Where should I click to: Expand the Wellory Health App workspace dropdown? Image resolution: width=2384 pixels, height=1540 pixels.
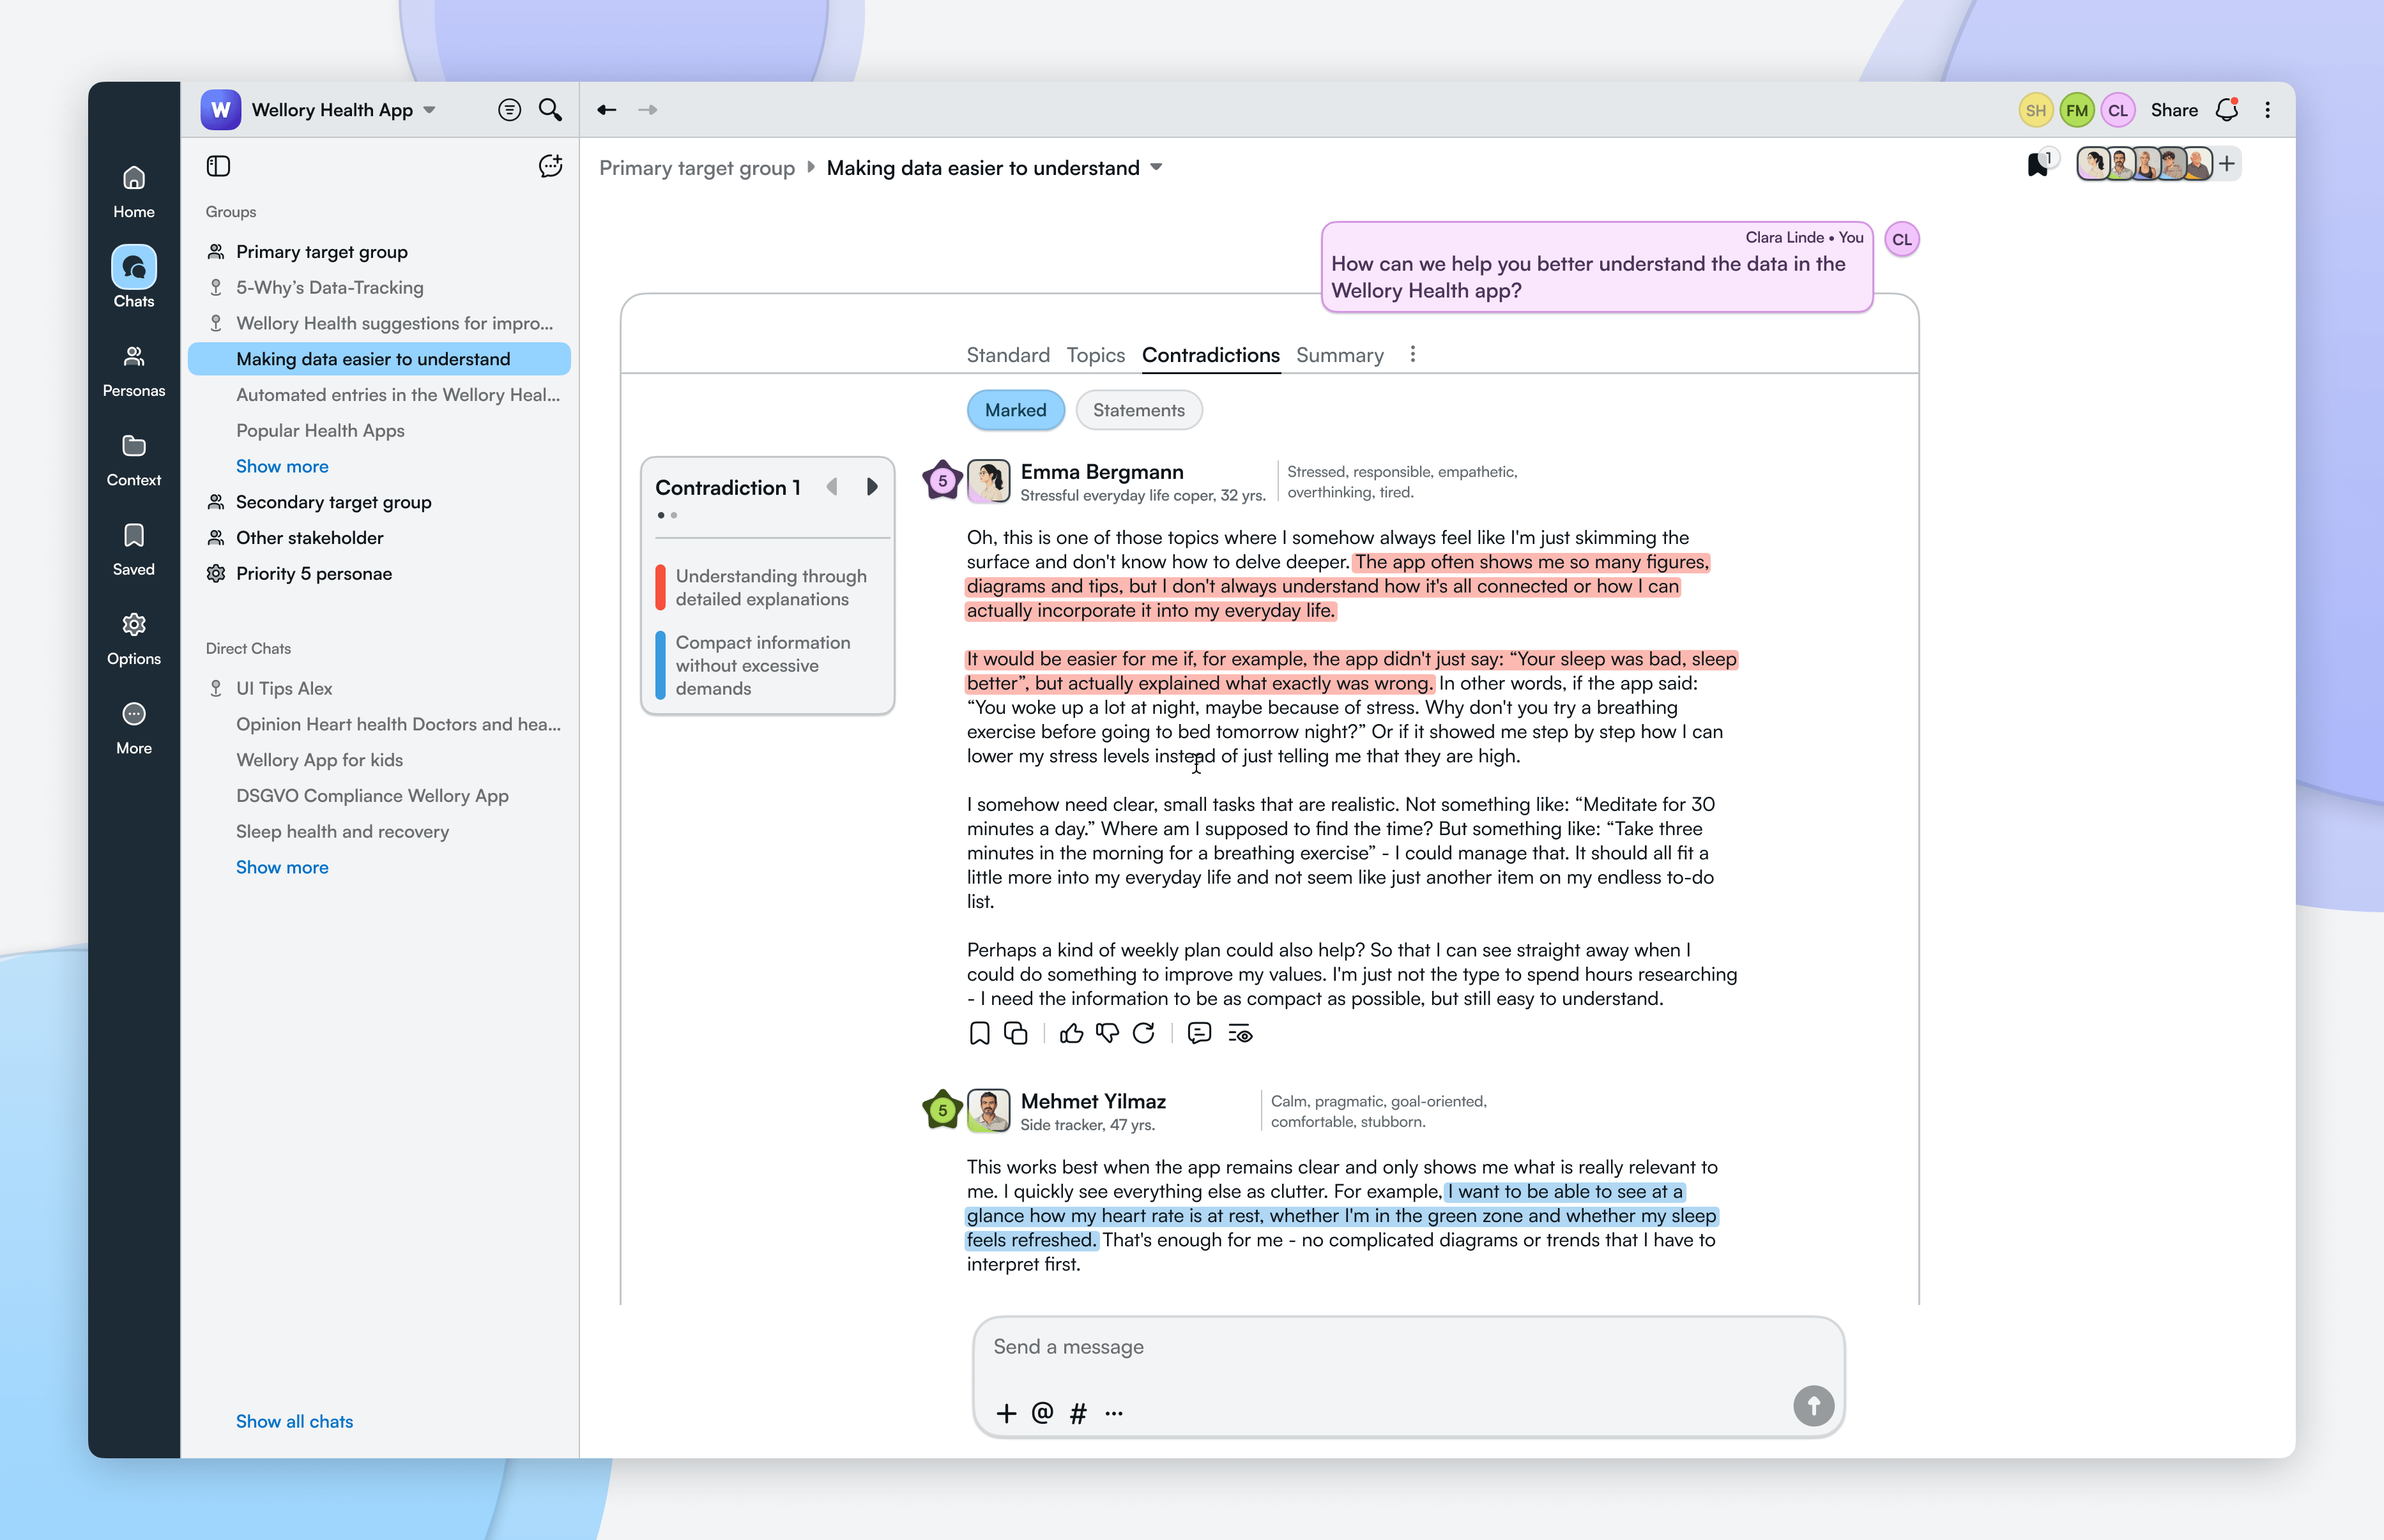(430, 110)
